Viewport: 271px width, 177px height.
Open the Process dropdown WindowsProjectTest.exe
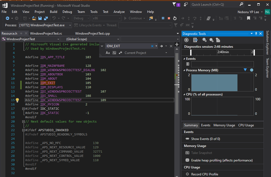[45, 25]
